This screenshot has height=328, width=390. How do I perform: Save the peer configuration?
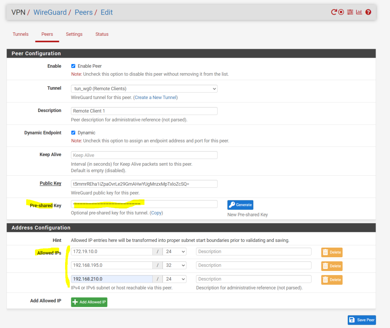(x=362, y=320)
